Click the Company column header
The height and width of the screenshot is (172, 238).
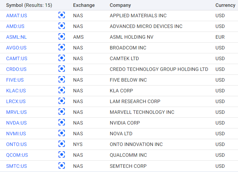[x=120, y=5]
